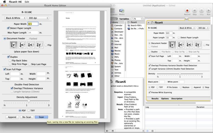Viewport: 213px width, 133px height.
Task: Select Append radio for If File Exists
Action: click(192, 87)
